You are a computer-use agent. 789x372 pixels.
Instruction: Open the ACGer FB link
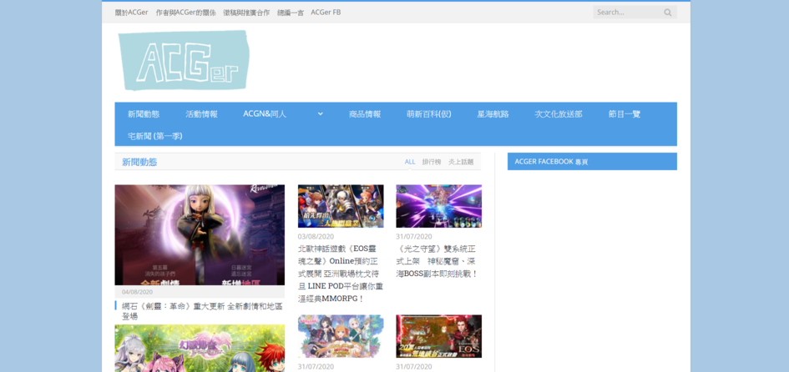[326, 13]
